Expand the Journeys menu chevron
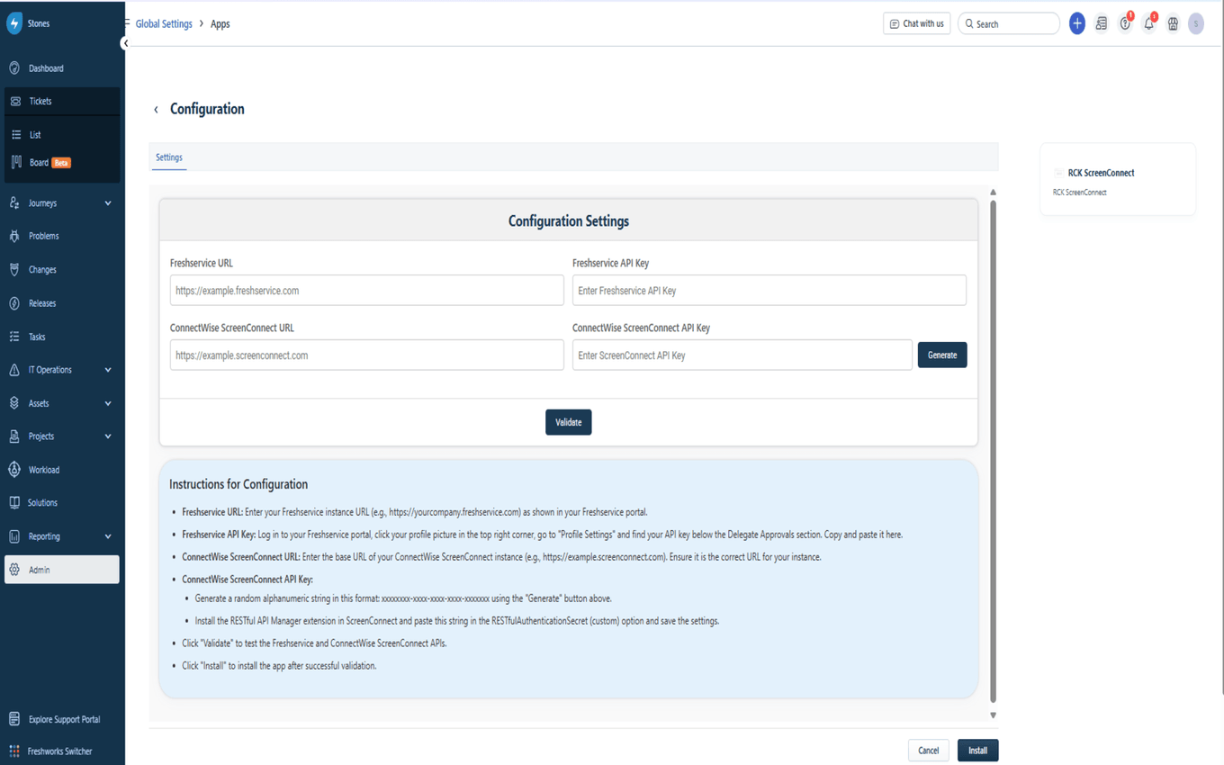 pyautogui.click(x=108, y=203)
